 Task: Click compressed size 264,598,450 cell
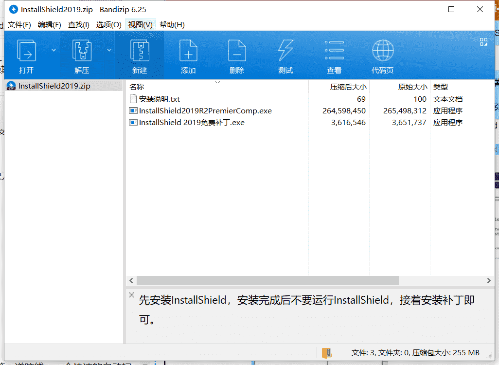(x=344, y=111)
